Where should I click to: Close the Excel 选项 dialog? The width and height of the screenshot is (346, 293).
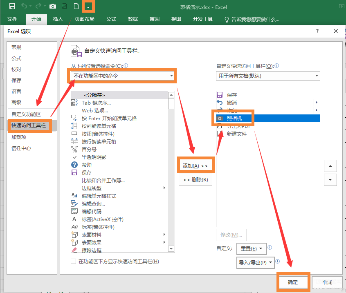coord(336,31)
